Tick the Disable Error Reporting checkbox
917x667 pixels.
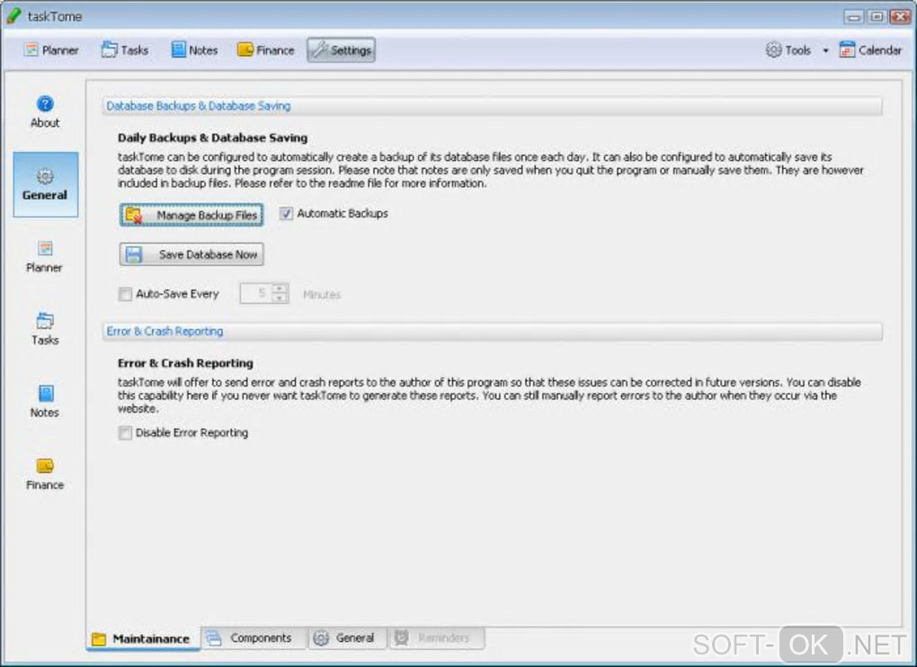tap(125, 432)
